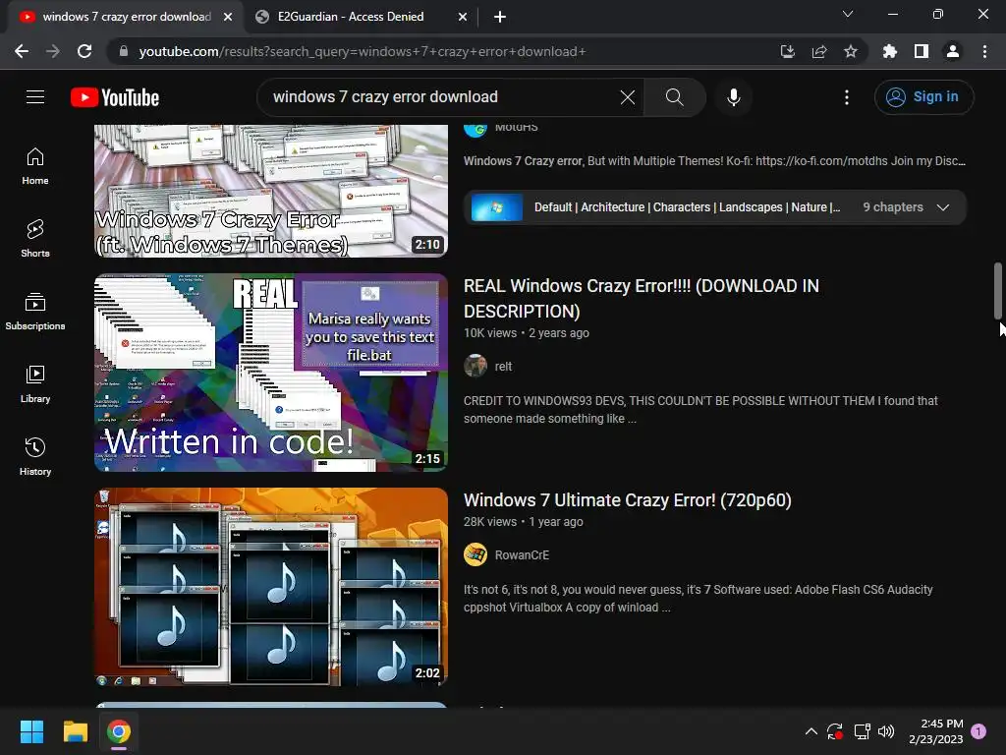Open volume control in system tray
1006x755 pixels.
pyautogui.click(x=886, y=731)
